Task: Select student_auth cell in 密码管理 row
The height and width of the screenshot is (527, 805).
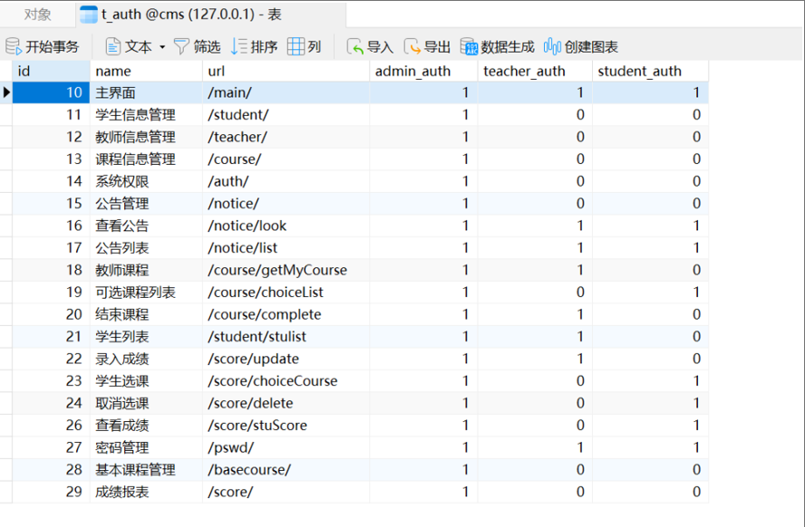Action: pyautogui.click(x=649, y=447)
